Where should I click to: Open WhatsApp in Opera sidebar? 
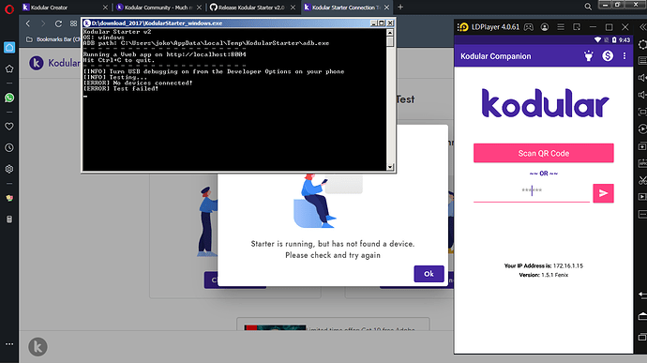pos(9,98)
